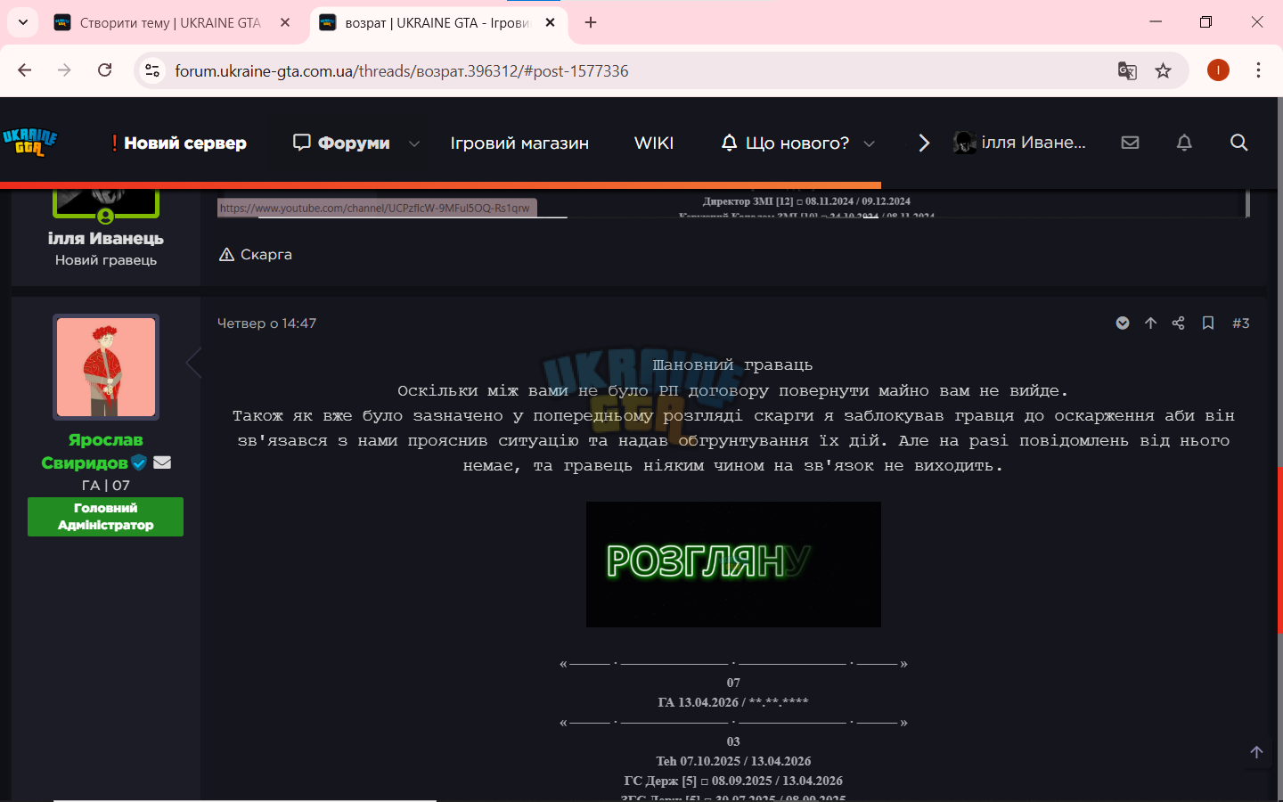Viewport: 1283px width, 802px height.
Task: Close the 'Створити тему' browser tab
Action: (x=285, y=23)
